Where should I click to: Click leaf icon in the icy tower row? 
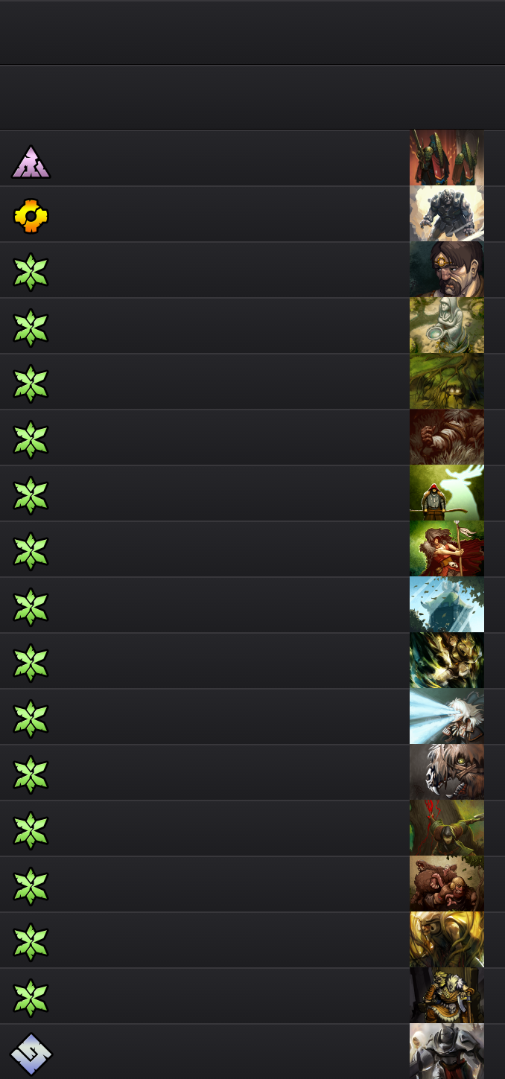pos(31,607)
